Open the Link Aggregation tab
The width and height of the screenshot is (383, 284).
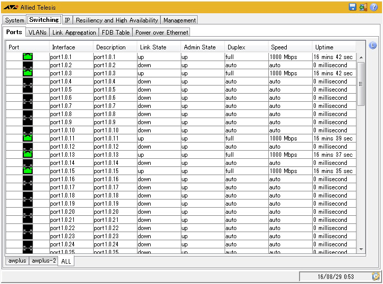(74, 32)
